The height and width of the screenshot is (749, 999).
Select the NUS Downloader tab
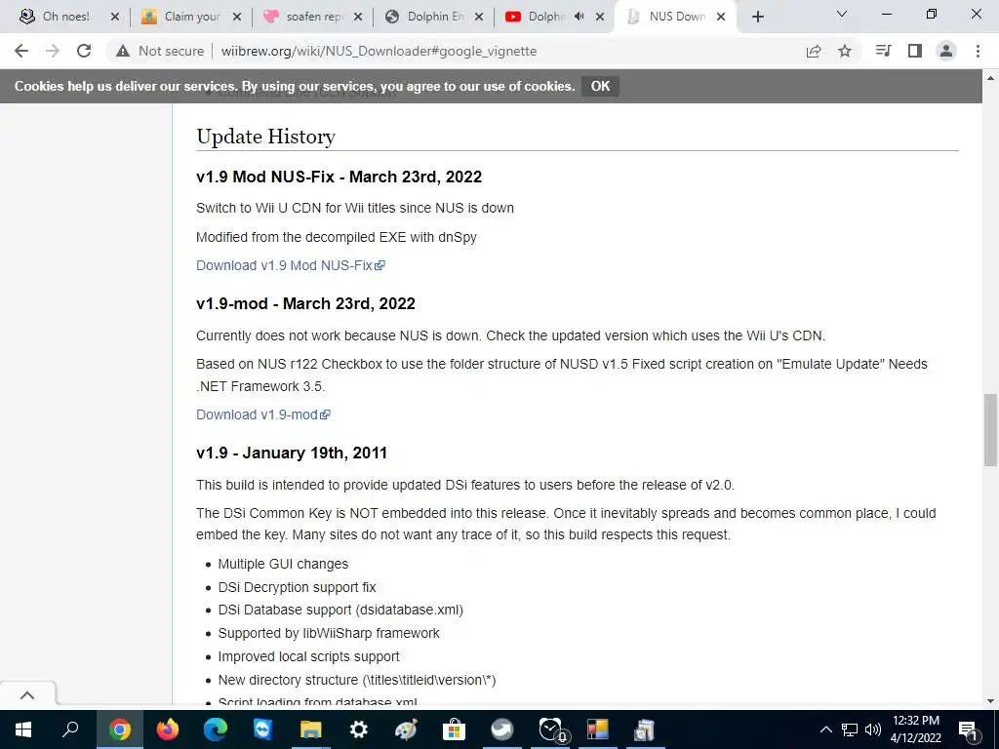point(675,17)
